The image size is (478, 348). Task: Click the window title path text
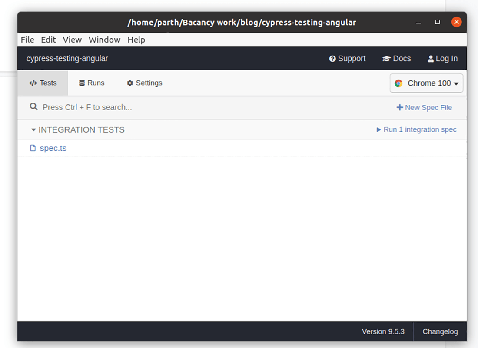pos(242,23)
